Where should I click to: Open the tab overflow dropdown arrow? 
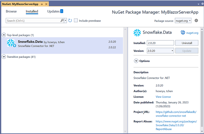pyautogui.click(x=198, y=4)
